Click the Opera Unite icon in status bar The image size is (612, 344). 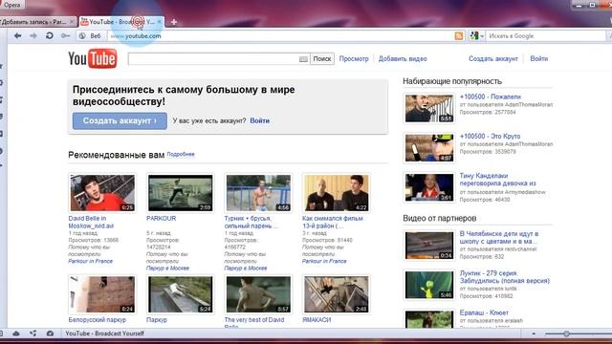[x=33, y=333]
